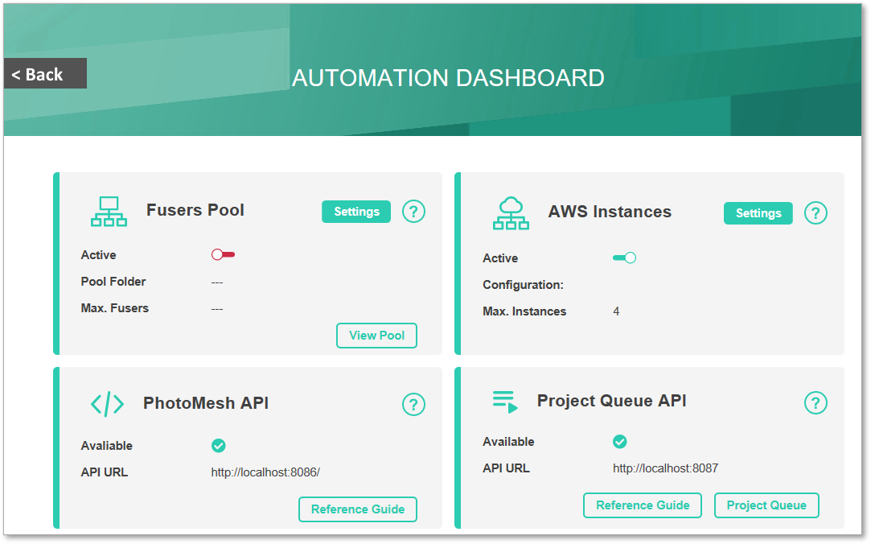This screenshot has width=871, height=544.
Task: Click the PhotoMesh API heading
Action: pyautogui.click(x=206, y=403)
